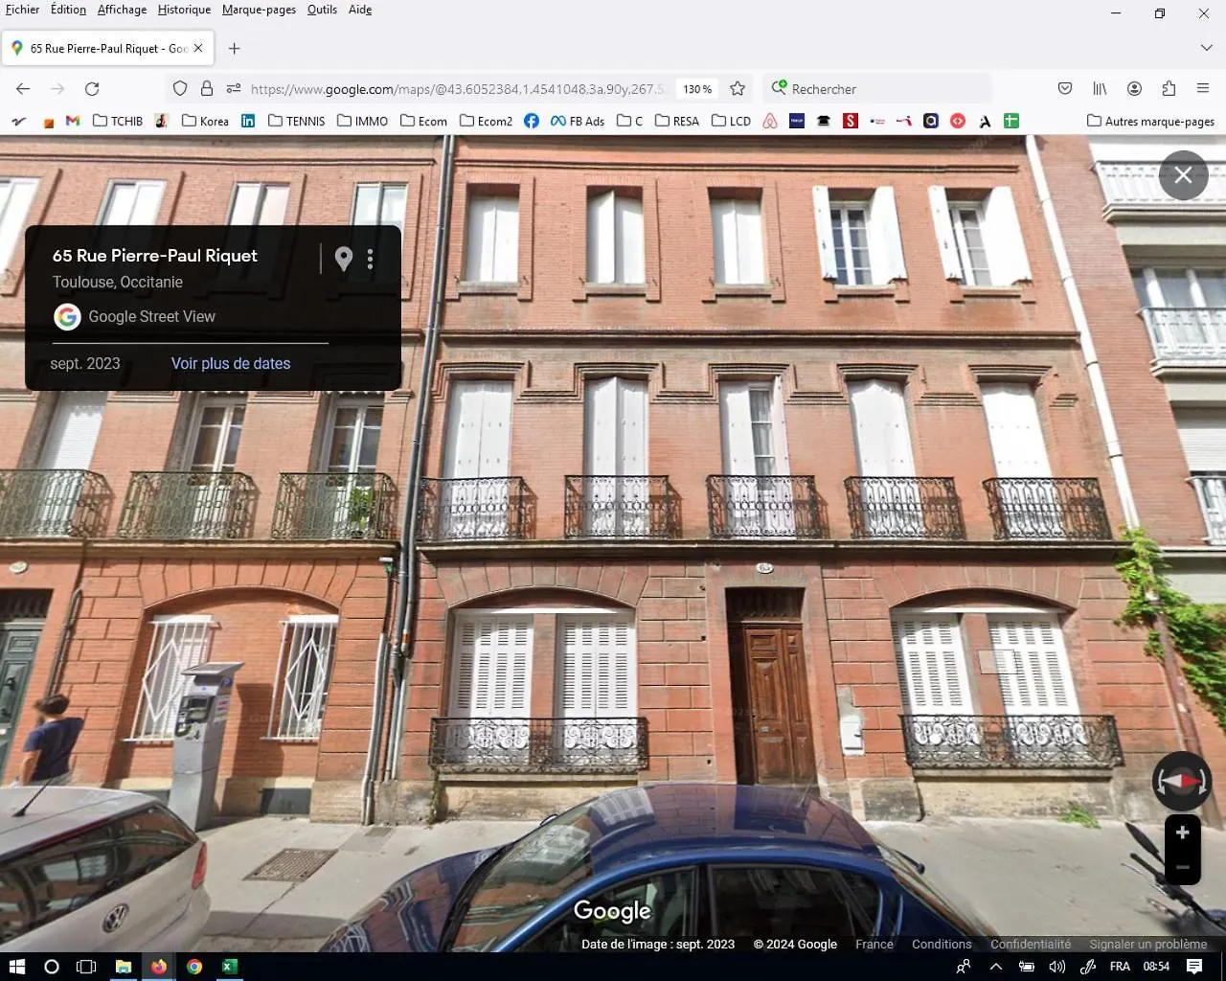Expand the Korea bookmark folder
Viewport: 1226px width, 981px height.
(x=205, y=121)
